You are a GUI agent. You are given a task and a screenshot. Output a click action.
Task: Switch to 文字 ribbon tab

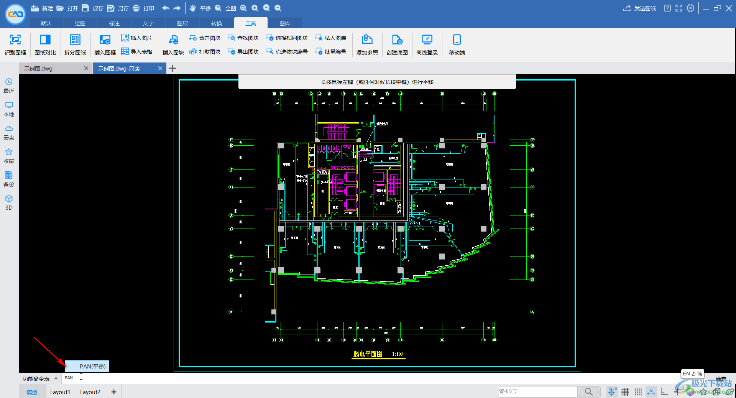pos(148,23)
